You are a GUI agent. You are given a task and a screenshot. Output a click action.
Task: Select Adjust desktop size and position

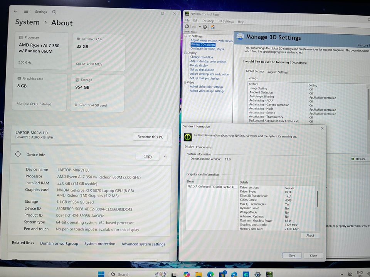(210, 74)
